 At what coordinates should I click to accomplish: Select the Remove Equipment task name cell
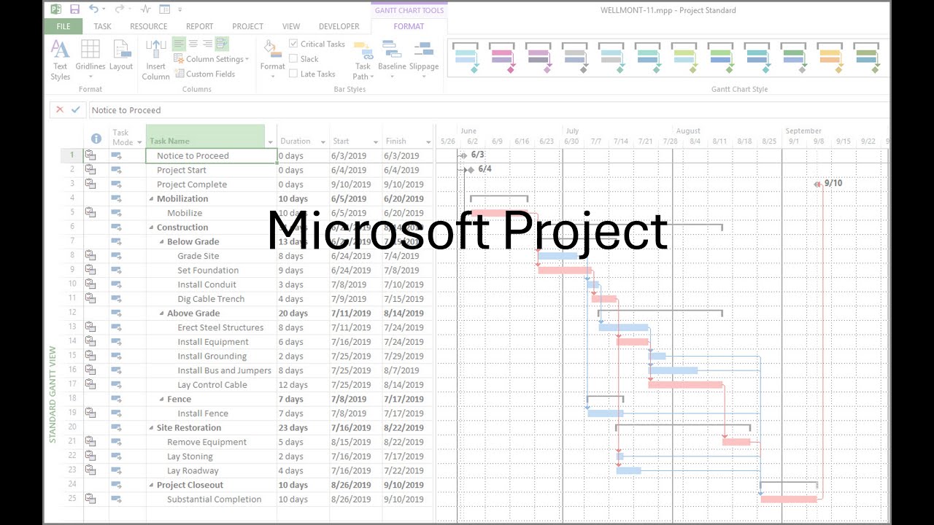tap(212, 442)
